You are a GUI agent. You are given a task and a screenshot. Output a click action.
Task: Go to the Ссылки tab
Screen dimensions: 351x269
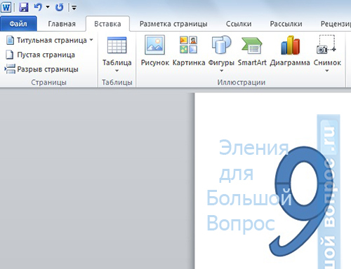point(239,24)
